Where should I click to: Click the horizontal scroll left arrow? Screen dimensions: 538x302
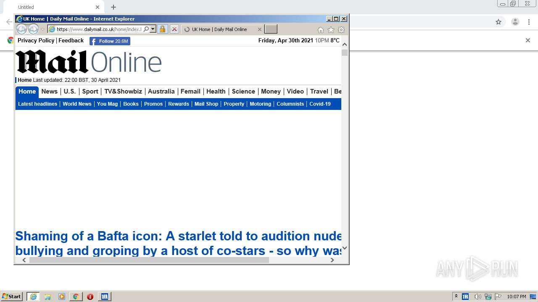click(24, 260)
